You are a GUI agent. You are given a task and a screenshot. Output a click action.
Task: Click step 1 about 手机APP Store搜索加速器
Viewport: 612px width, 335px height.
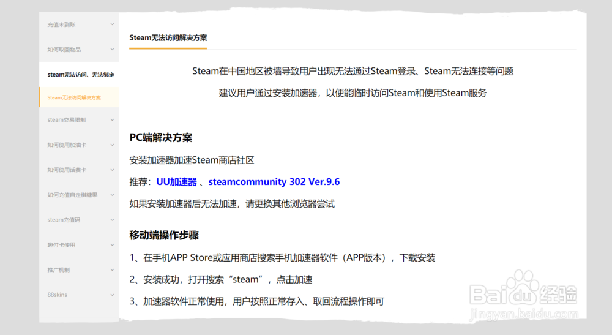click(x=282, y=258)
